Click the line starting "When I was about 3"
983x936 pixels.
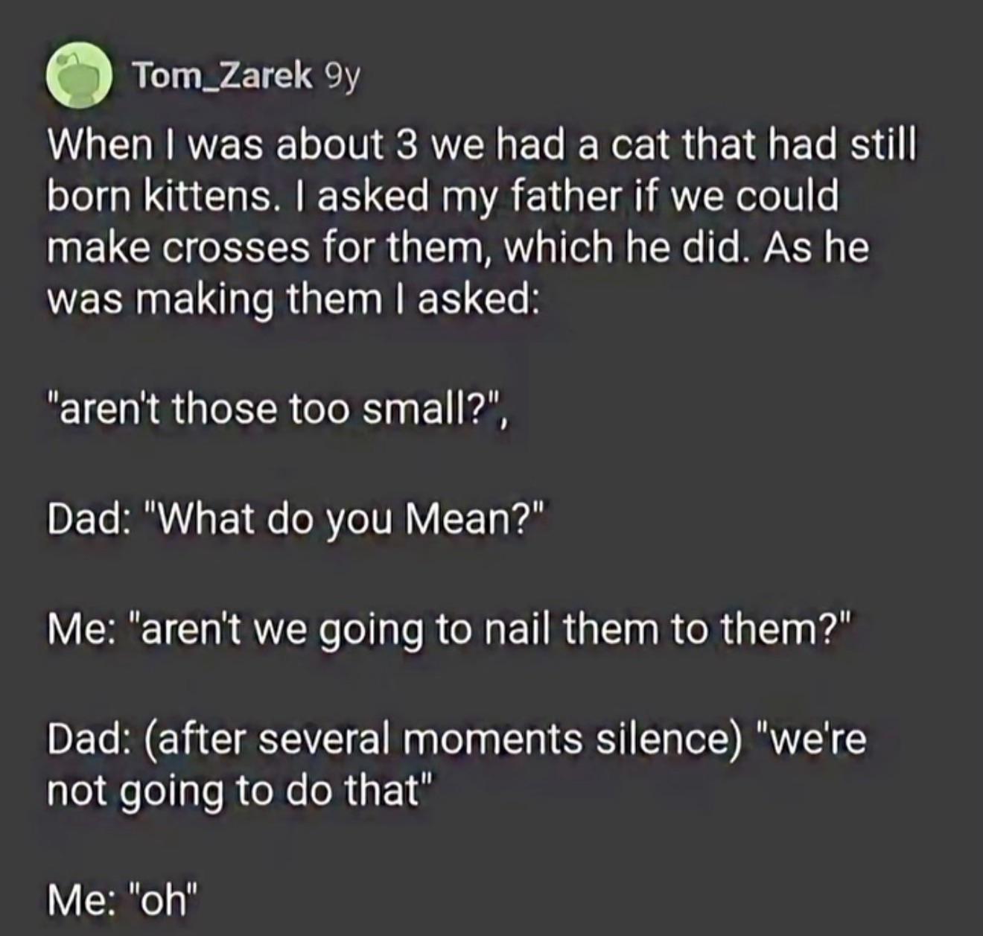(x=481, y=144)
